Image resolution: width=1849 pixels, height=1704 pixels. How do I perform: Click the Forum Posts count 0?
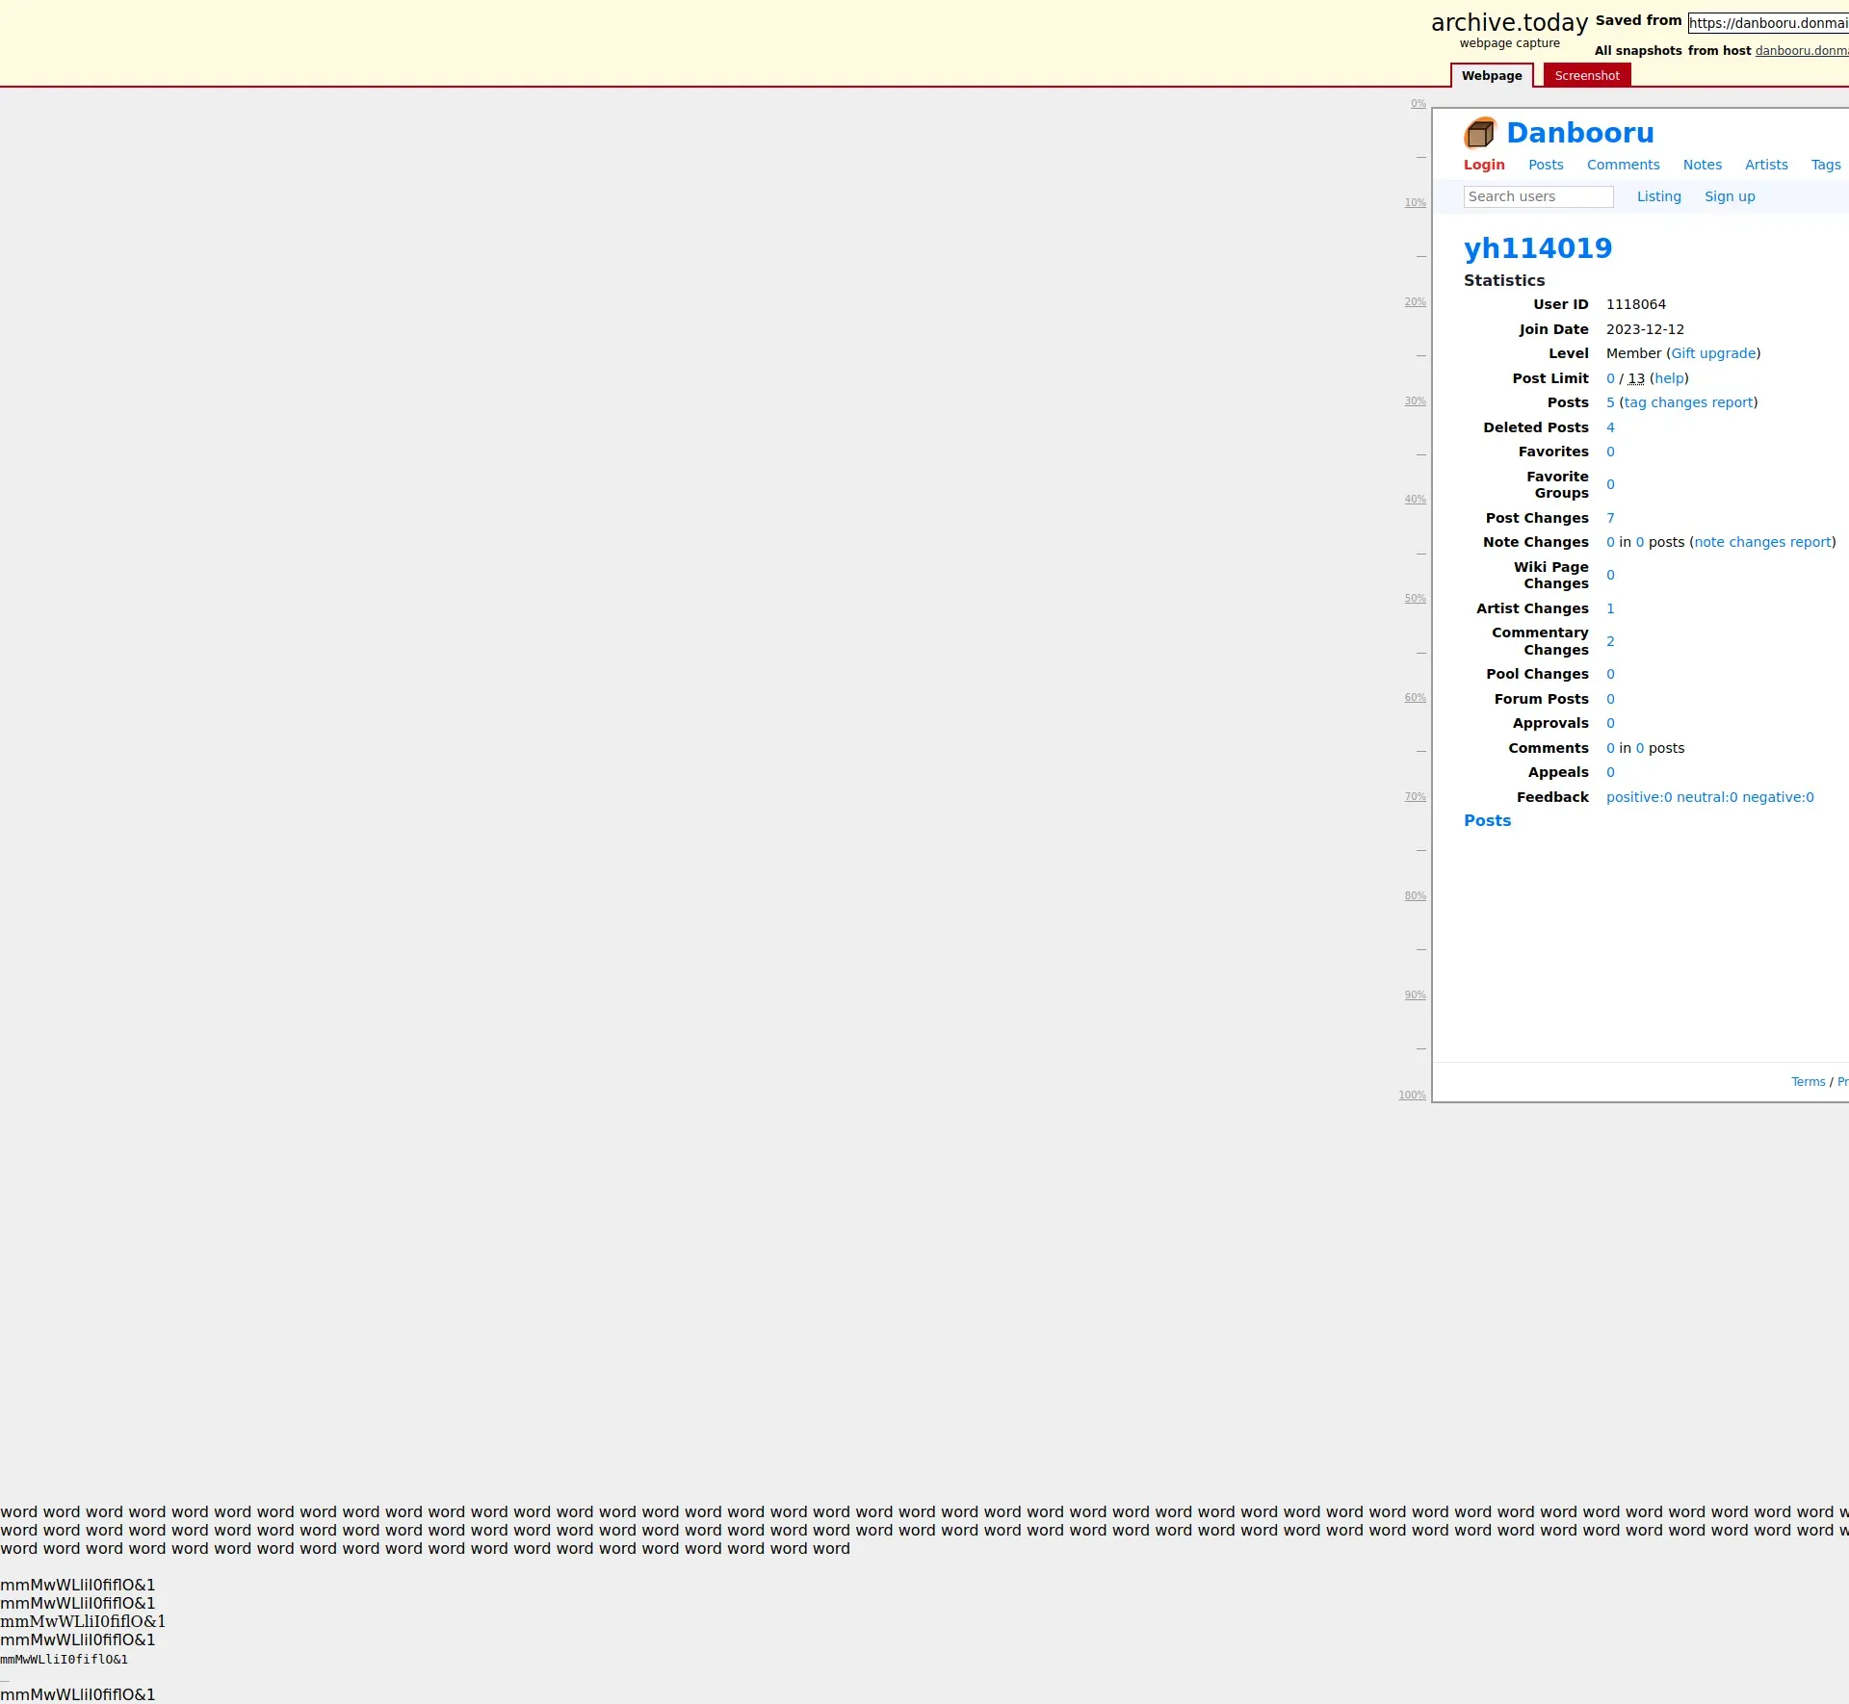click(1610, 699)
